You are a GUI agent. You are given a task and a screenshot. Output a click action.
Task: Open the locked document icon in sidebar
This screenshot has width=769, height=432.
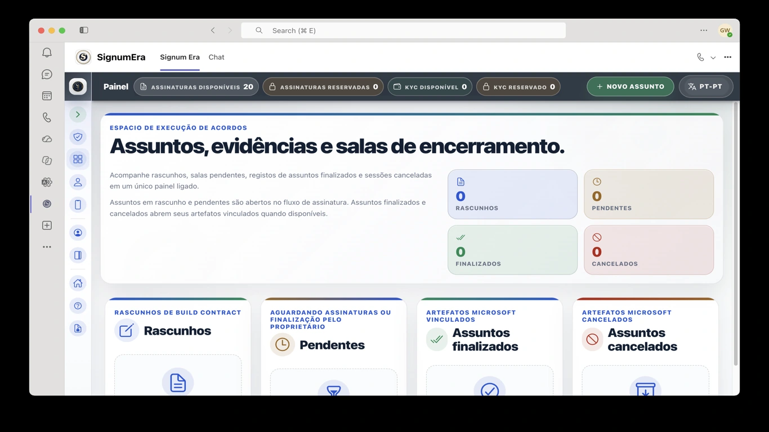pyautogui.click(x=78, y=328)
